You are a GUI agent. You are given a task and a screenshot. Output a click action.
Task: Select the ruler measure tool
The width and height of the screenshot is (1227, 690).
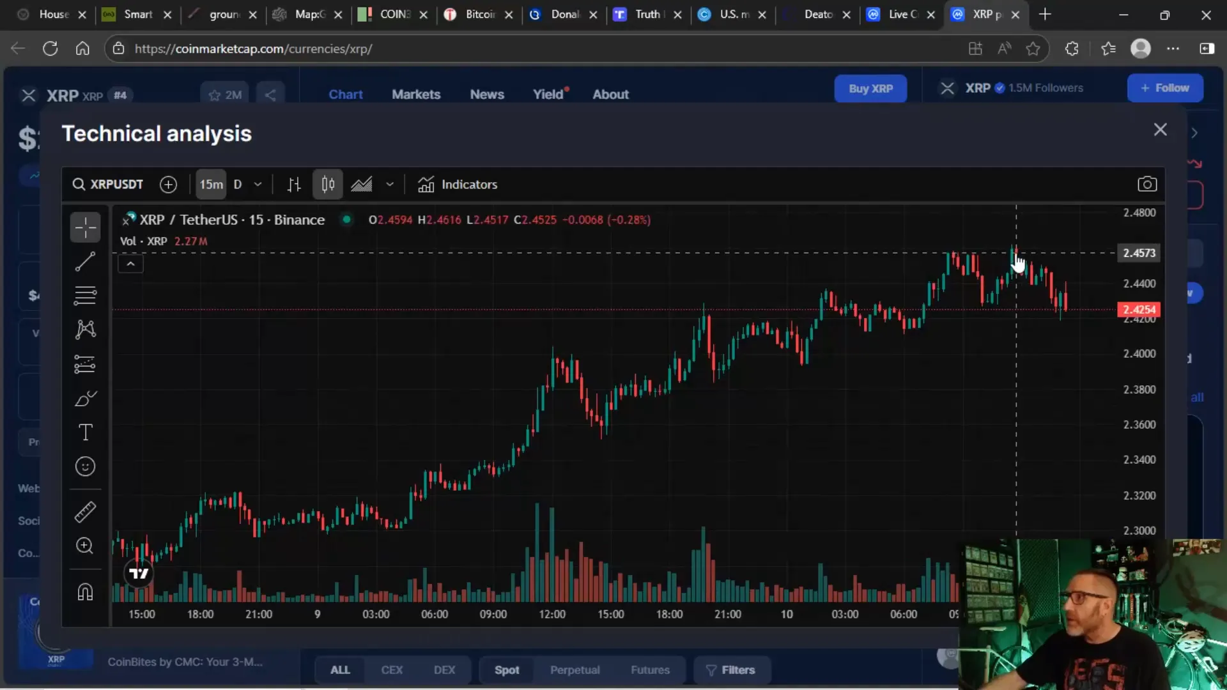85,512
